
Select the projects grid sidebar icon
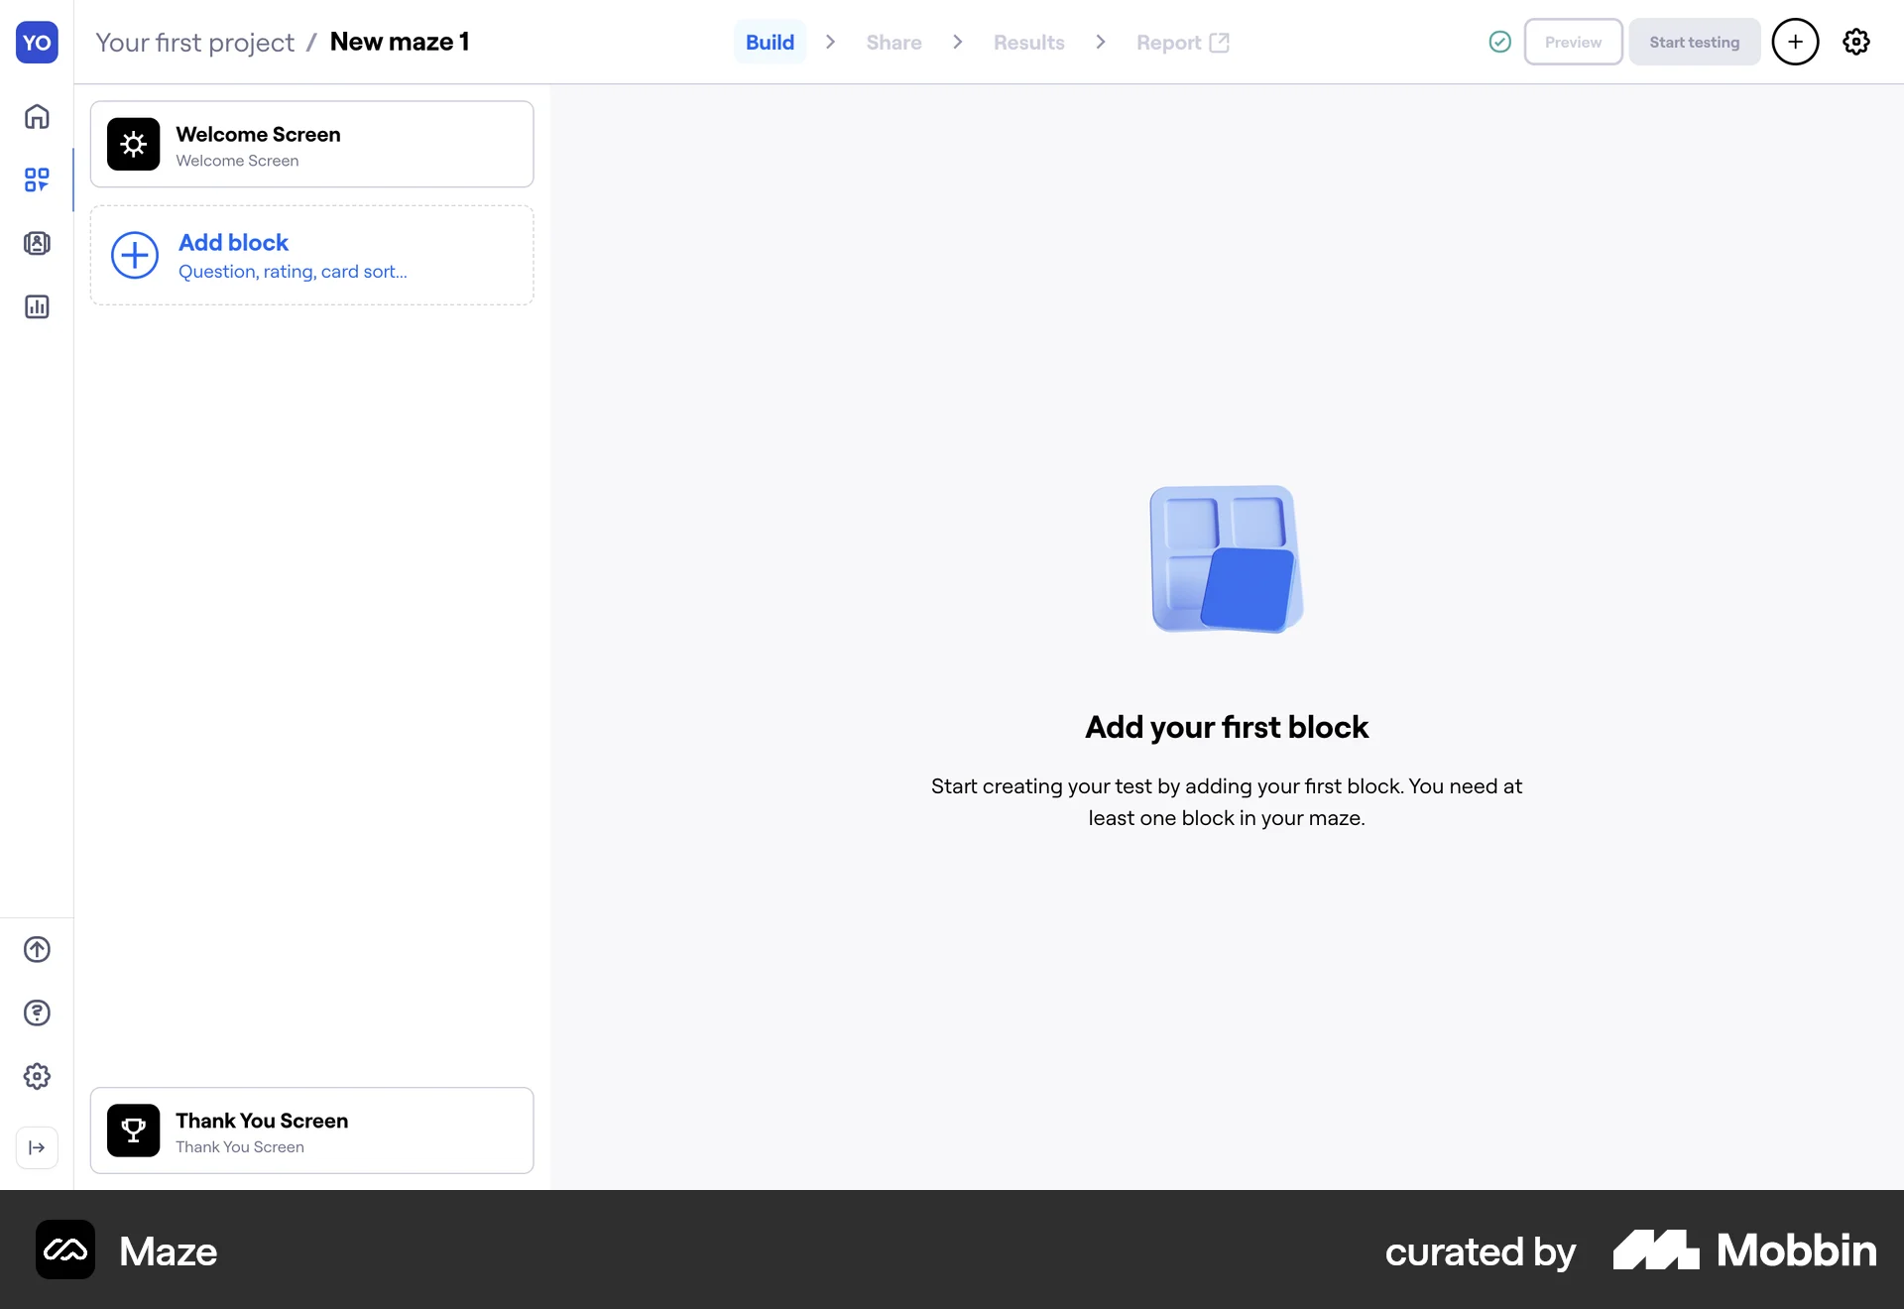click(x=37, y=179)
